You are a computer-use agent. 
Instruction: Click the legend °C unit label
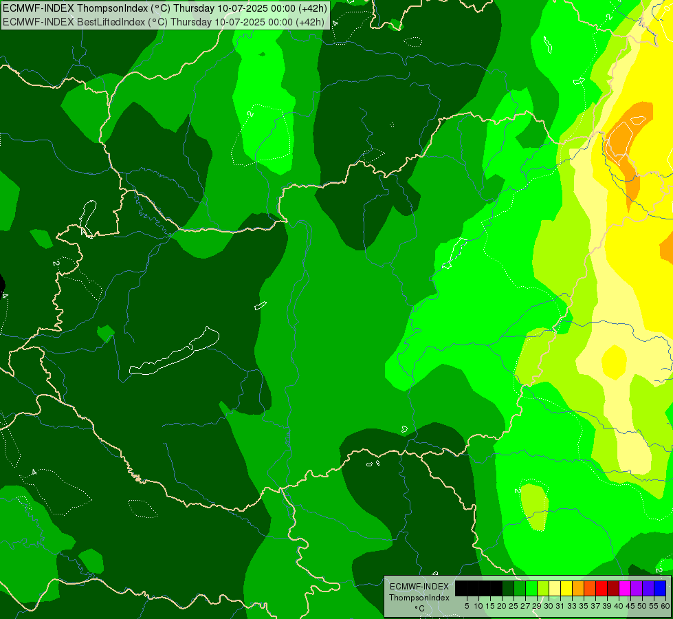(419, 609)
